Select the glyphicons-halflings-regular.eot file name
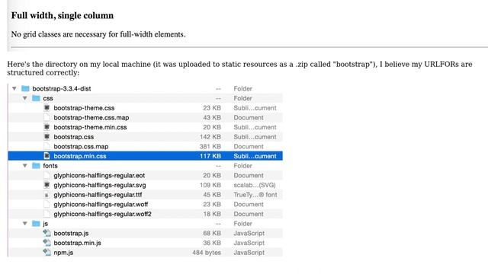Screen dimensions: 488x274 click(x=99, y=175)
